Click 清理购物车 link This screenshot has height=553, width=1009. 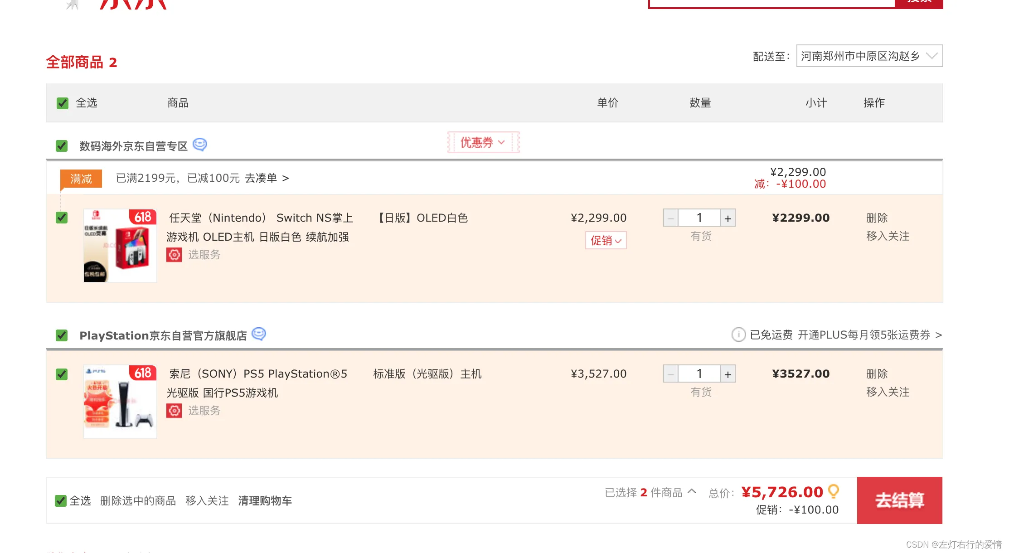click(x=265, y=500)
